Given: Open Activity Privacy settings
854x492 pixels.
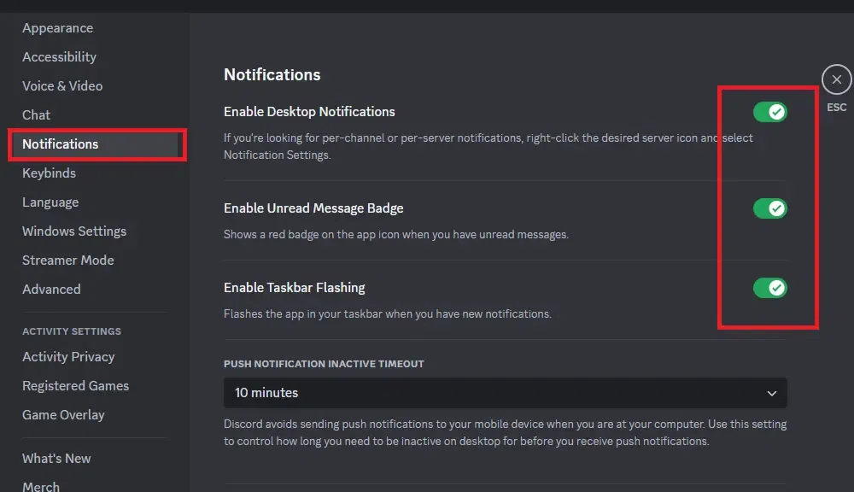Looking at the screenshot, I should coord(68,357).
